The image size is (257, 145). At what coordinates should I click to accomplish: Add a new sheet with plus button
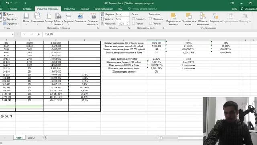pos(45,138)
